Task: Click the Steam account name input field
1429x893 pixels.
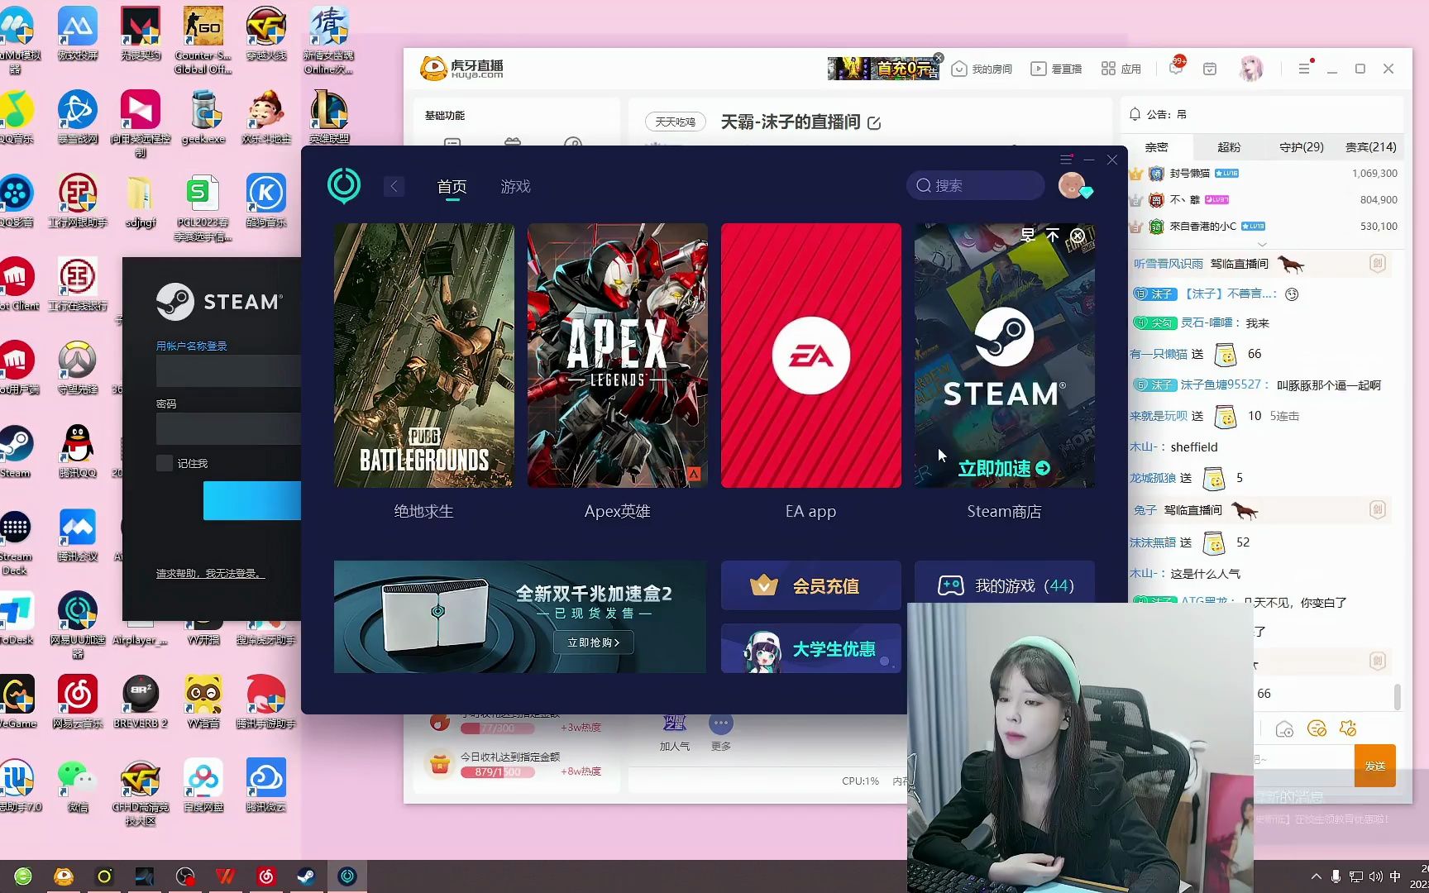Action: tap(228, 371)
